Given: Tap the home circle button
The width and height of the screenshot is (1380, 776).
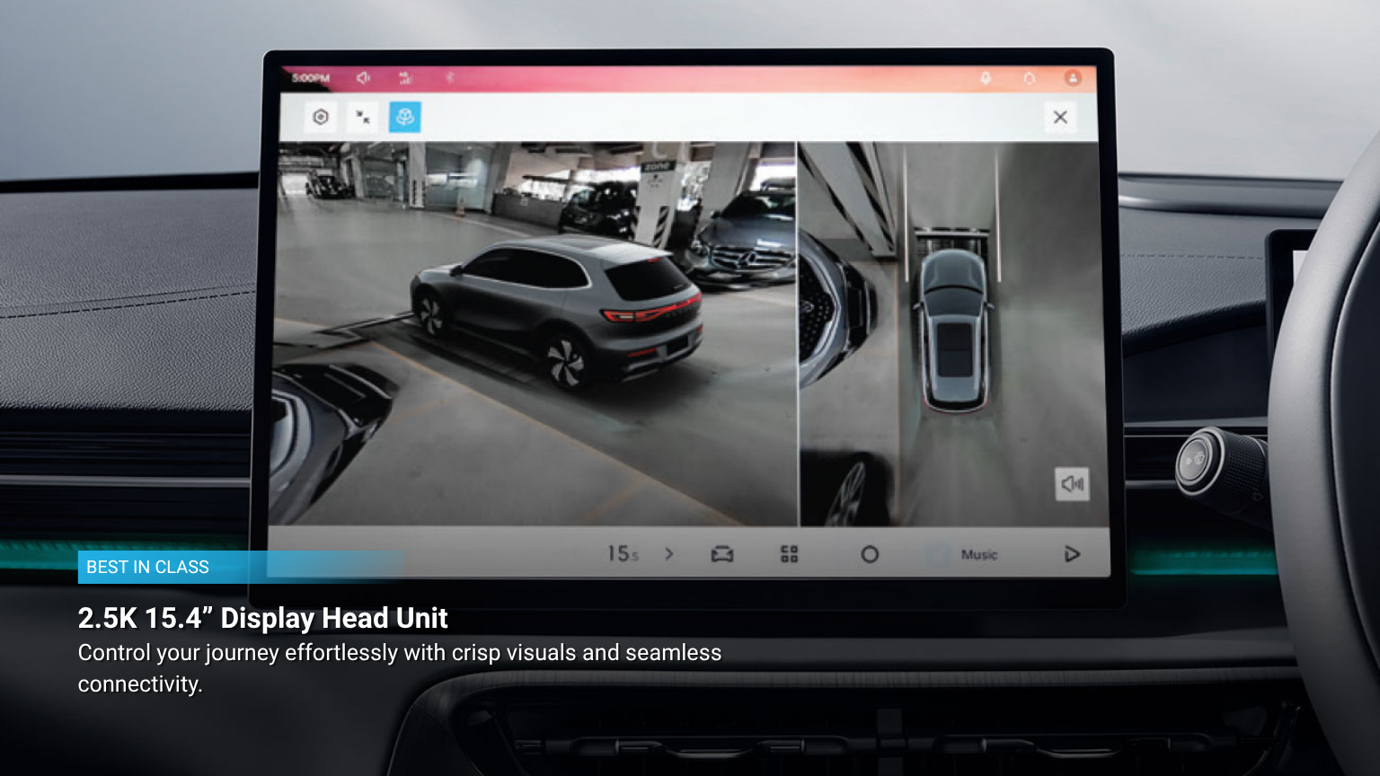Looking at the screenshot, I should click(x=870, y=554).
